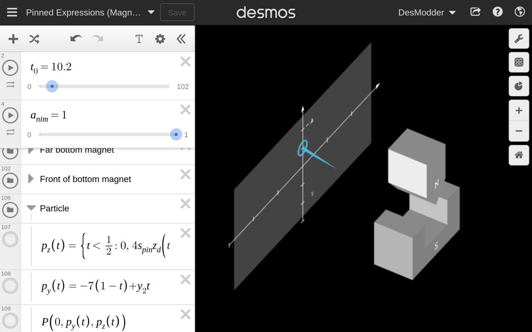Screen dimensions: 532x332
Task: Insert a text note with the T icon
Action: click(139, 39)
